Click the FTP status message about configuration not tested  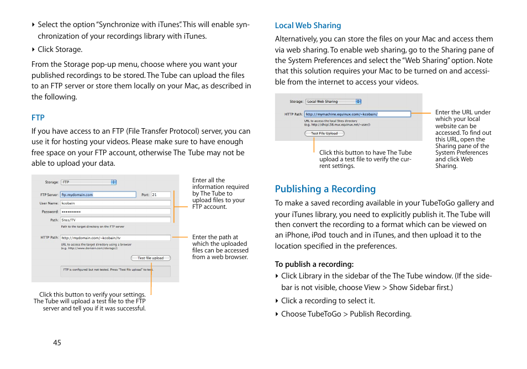click(108, 270)
